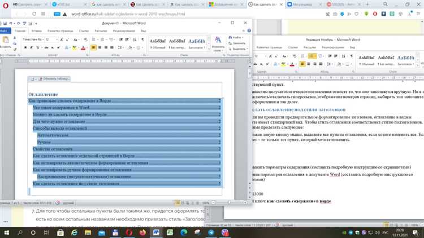Image resolution: width=424 pixels, height=238 pixels.
Task: Toggle Italic in front Word window
Action: click(x=31, y=48)
